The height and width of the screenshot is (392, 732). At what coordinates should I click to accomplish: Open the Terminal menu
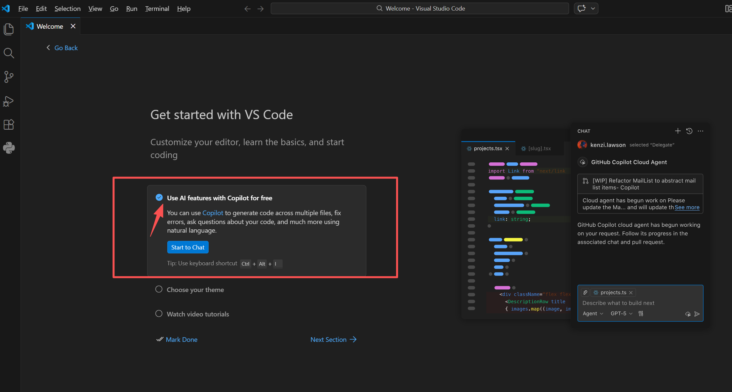(157, 9)
